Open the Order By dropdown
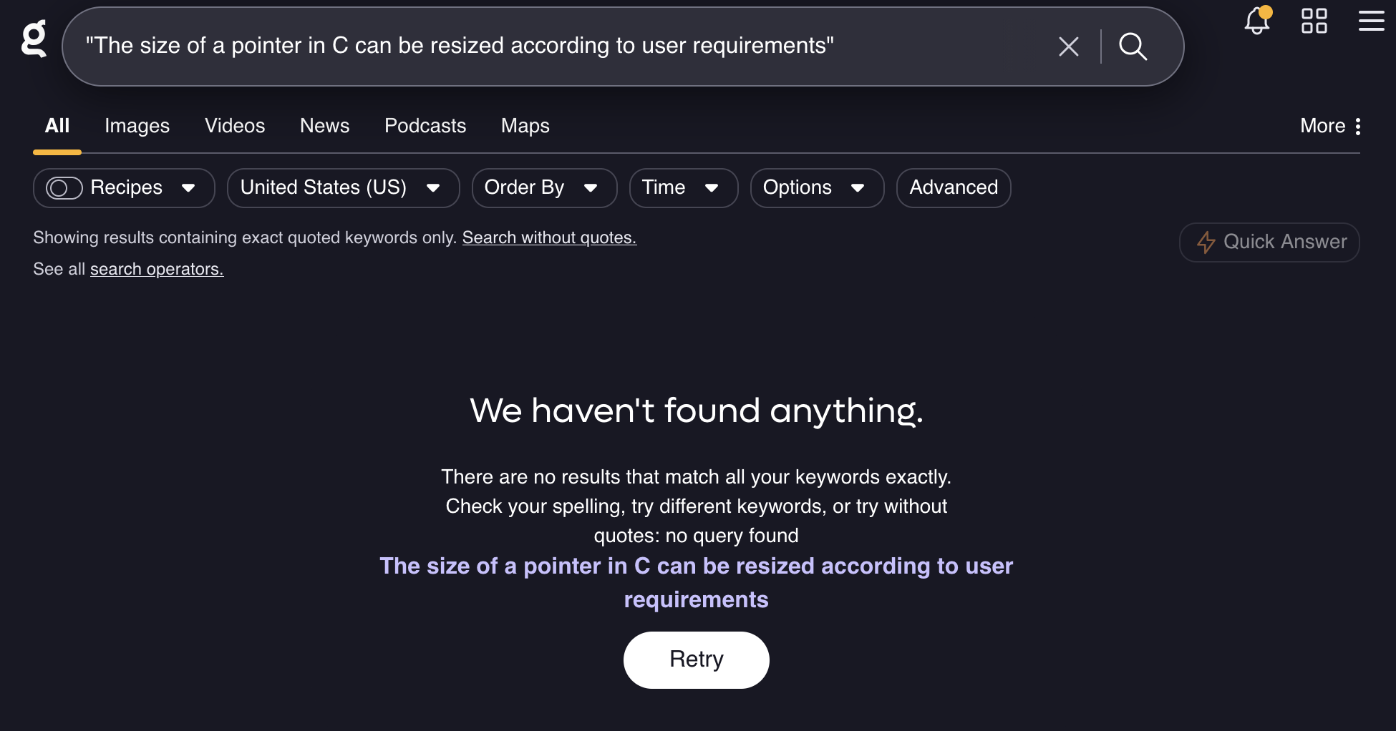The image size is (1396, 731). pos(544,188)
